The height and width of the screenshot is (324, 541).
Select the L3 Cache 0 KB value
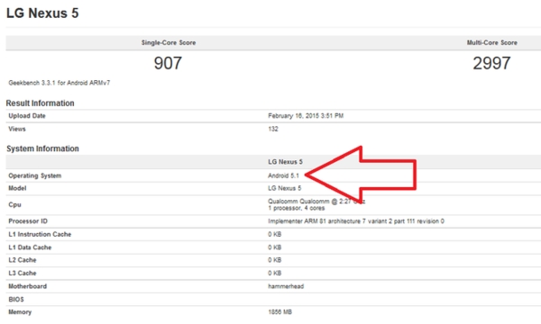point(274,273)
